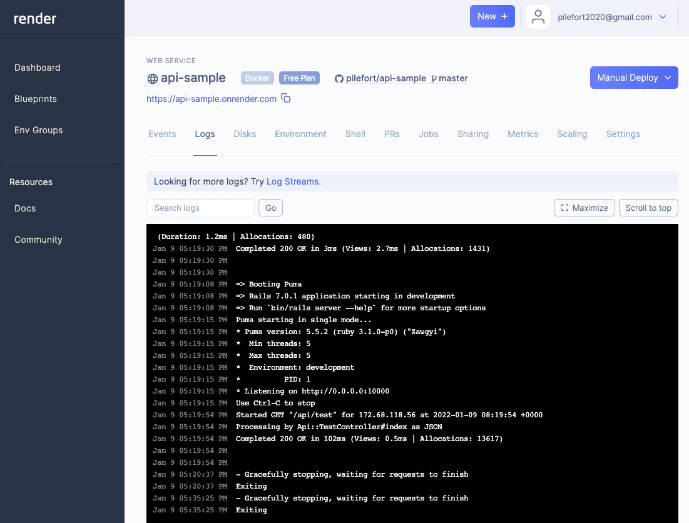Click the copy URL icon
Viewport: 689px width, 523px height.
click(285, 98)
